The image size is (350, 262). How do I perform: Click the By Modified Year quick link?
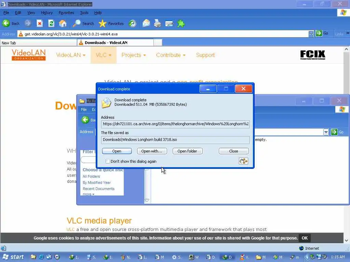97,183
